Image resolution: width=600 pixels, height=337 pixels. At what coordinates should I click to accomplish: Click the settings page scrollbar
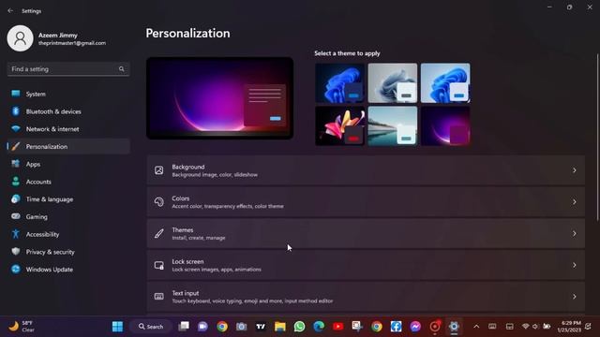coord(597,138)
